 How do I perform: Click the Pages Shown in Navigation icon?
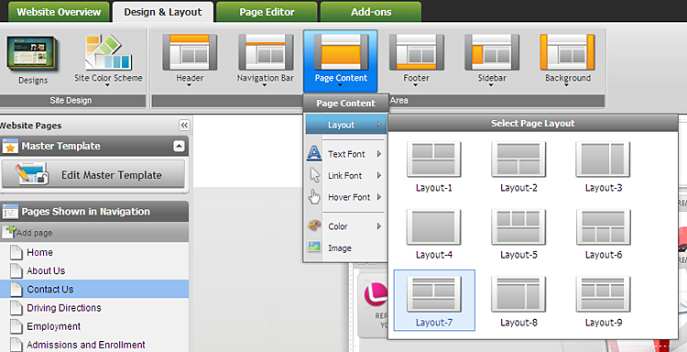click(x=10, y=211)
